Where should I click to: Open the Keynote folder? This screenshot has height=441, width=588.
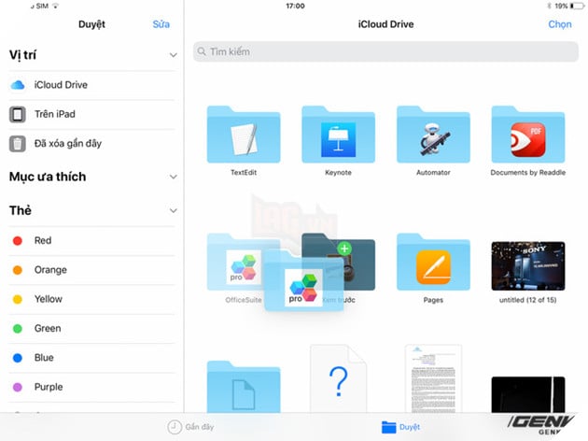point(338,135)
